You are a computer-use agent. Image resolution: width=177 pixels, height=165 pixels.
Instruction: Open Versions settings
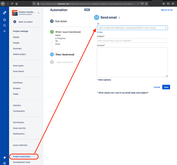(x=17, y=105)
